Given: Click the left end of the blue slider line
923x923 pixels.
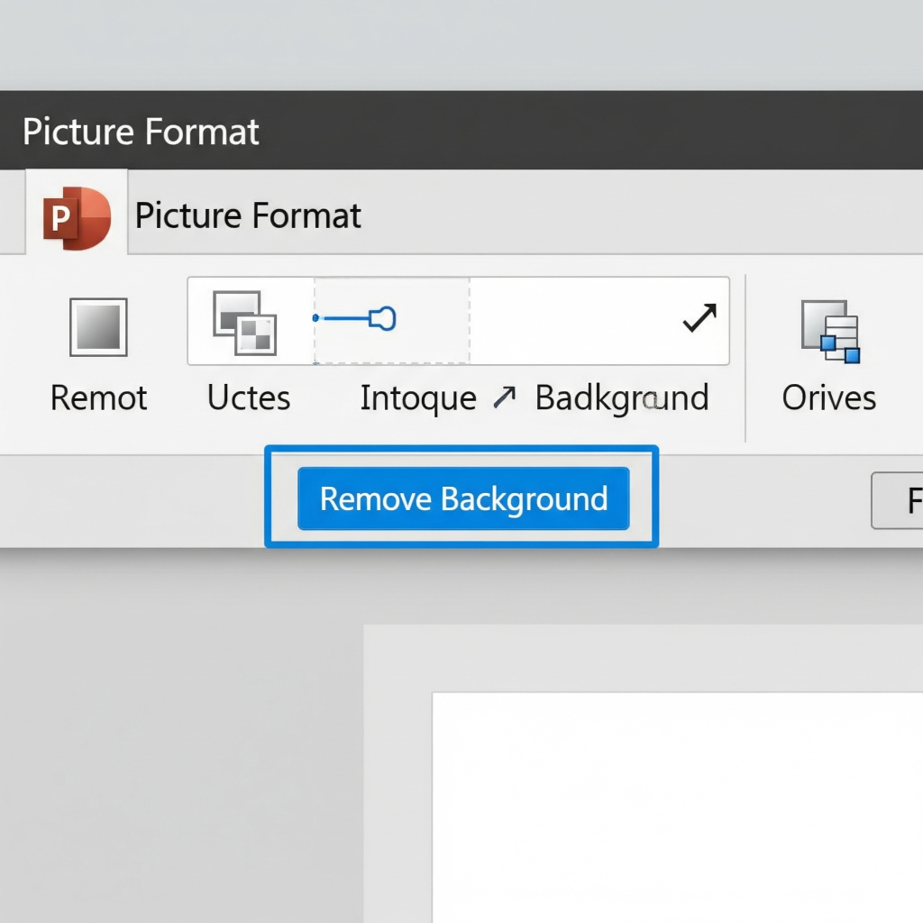Looking at the screenshot, I should point(315,318).
